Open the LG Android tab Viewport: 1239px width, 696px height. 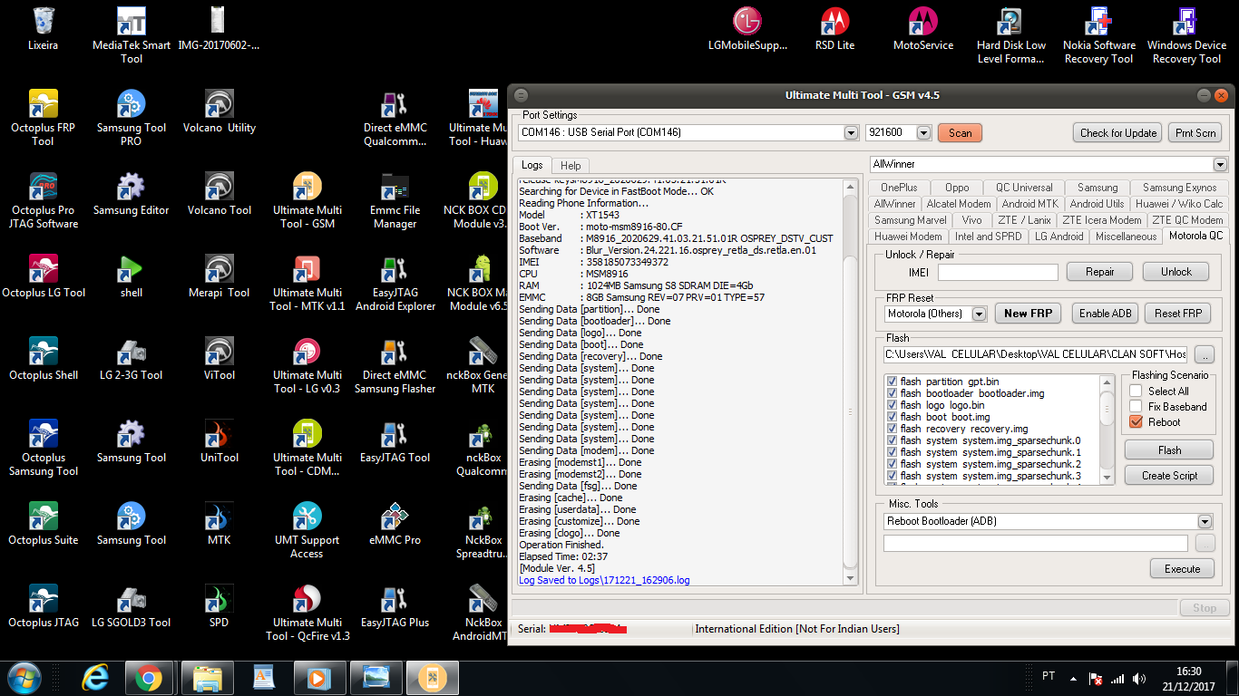click(x=1059, y=236)
